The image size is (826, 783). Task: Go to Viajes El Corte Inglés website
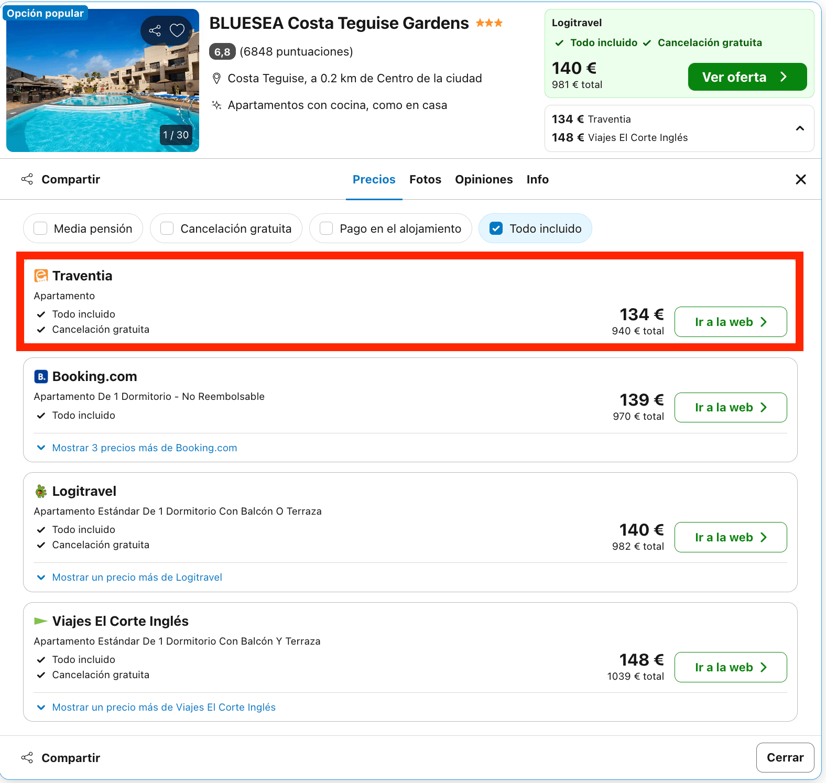pos(731,667)
